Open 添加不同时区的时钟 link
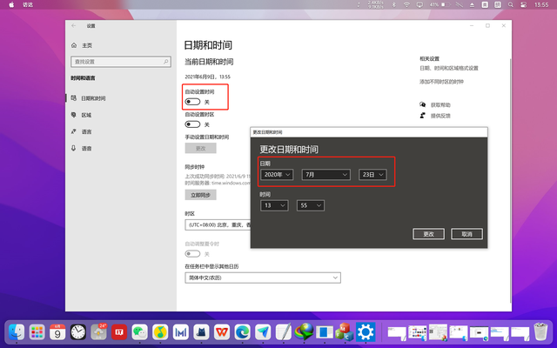This screenshot has width=557, height=348. pyautogui.click(x=441, y=82)
